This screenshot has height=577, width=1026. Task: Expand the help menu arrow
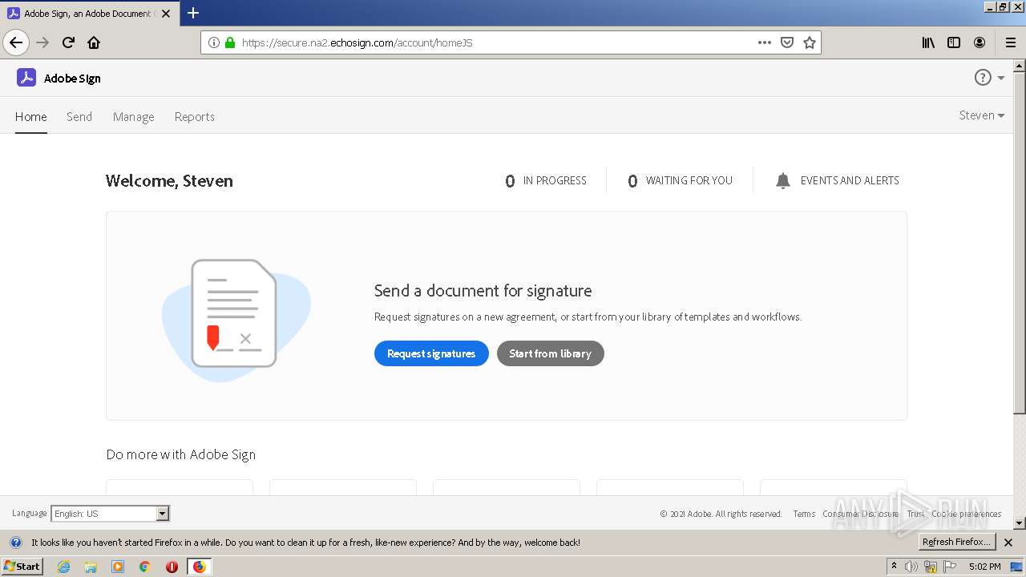1001,78
